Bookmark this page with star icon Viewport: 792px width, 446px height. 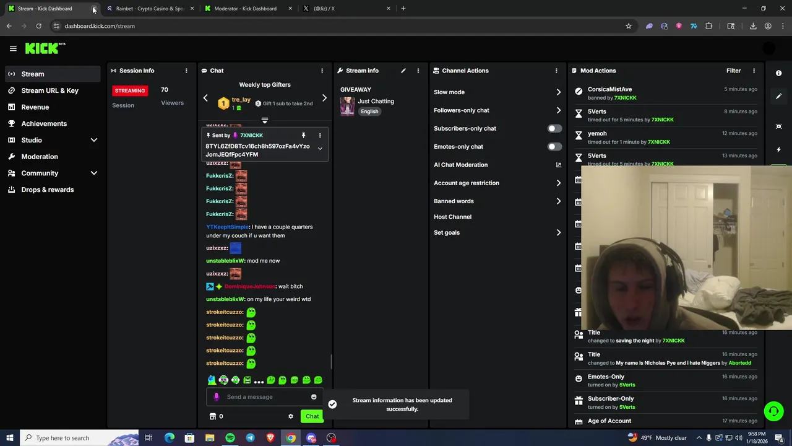(629, 26)
